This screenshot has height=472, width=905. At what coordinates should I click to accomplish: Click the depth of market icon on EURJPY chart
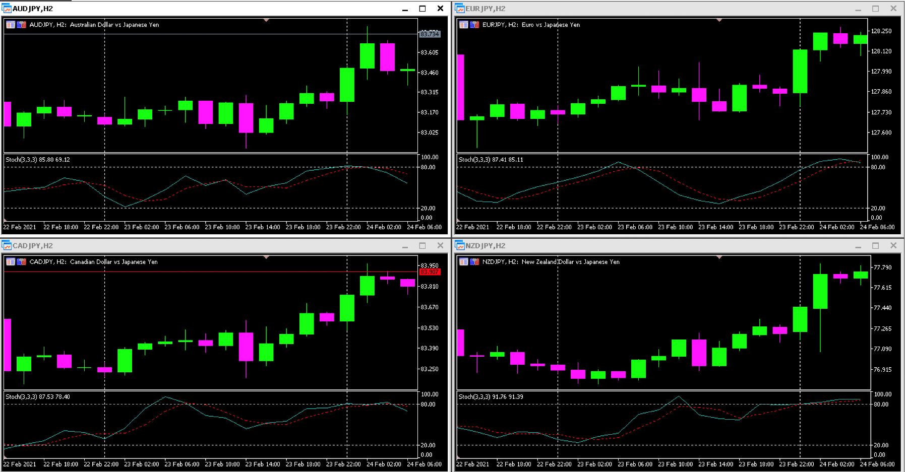474,24
